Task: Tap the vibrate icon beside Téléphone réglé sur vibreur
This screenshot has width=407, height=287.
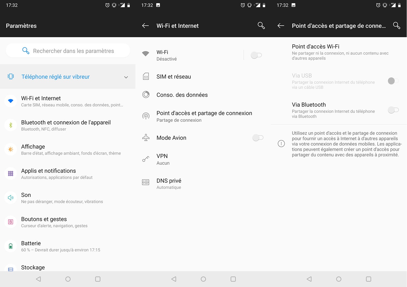Action: 11,77
